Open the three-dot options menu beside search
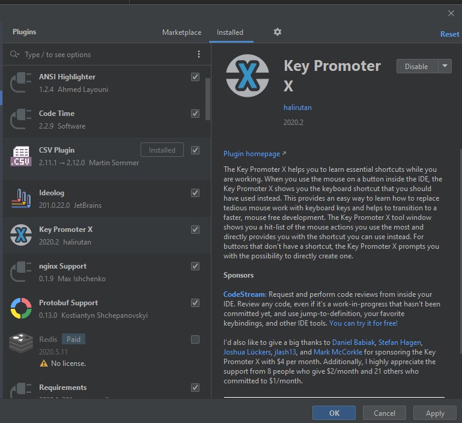The width and height of the screenshot is (462, 423). click(199, 54)
